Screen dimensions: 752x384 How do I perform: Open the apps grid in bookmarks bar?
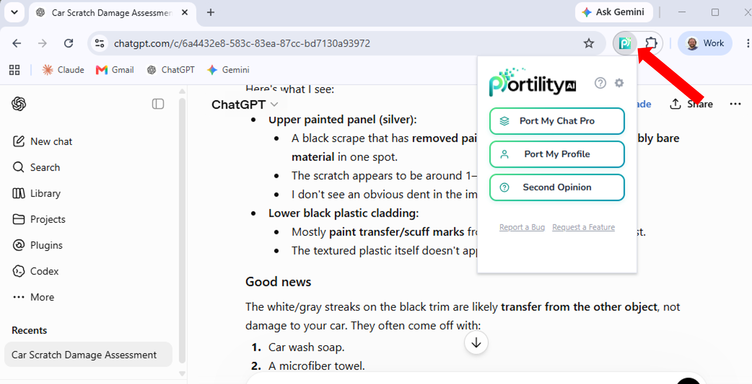tap(14, 70)
